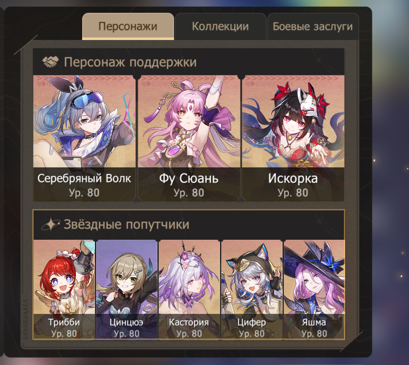
Task: Open the Боевые заслуги tab
Action: (x=313, y=26)
